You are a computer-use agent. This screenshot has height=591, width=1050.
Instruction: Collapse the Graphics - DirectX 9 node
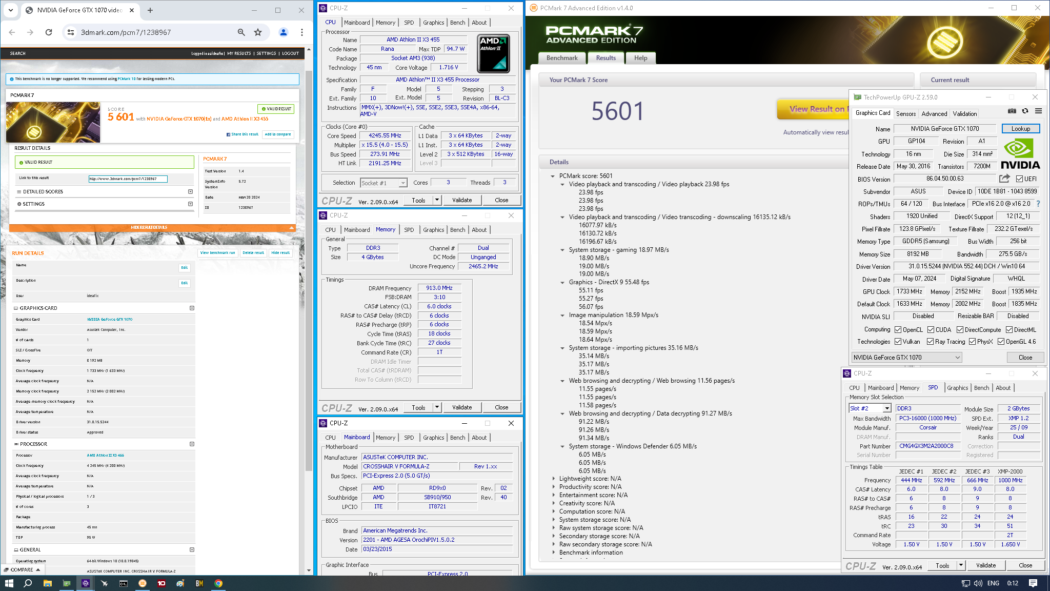click(x=562, y=282)
